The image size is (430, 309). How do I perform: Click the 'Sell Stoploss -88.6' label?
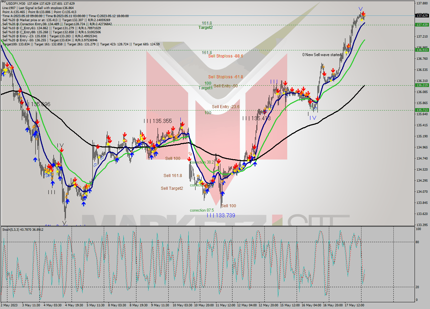225,56
